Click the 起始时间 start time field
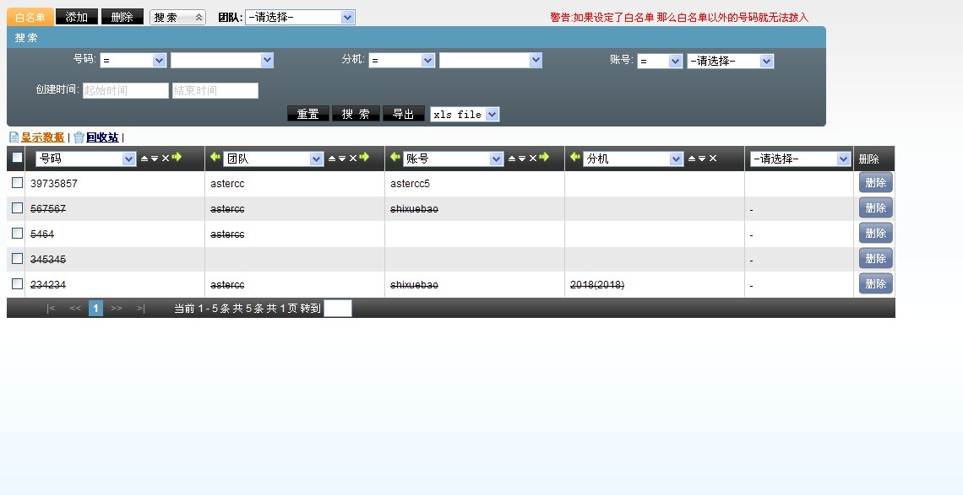963x495 pixels. coord(125,90)
